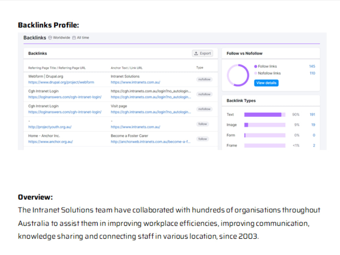Image resolution: width=340 pixels, height=255 pixels.
Task: Click the Text backlink count 191
Action: pos(312,115)
